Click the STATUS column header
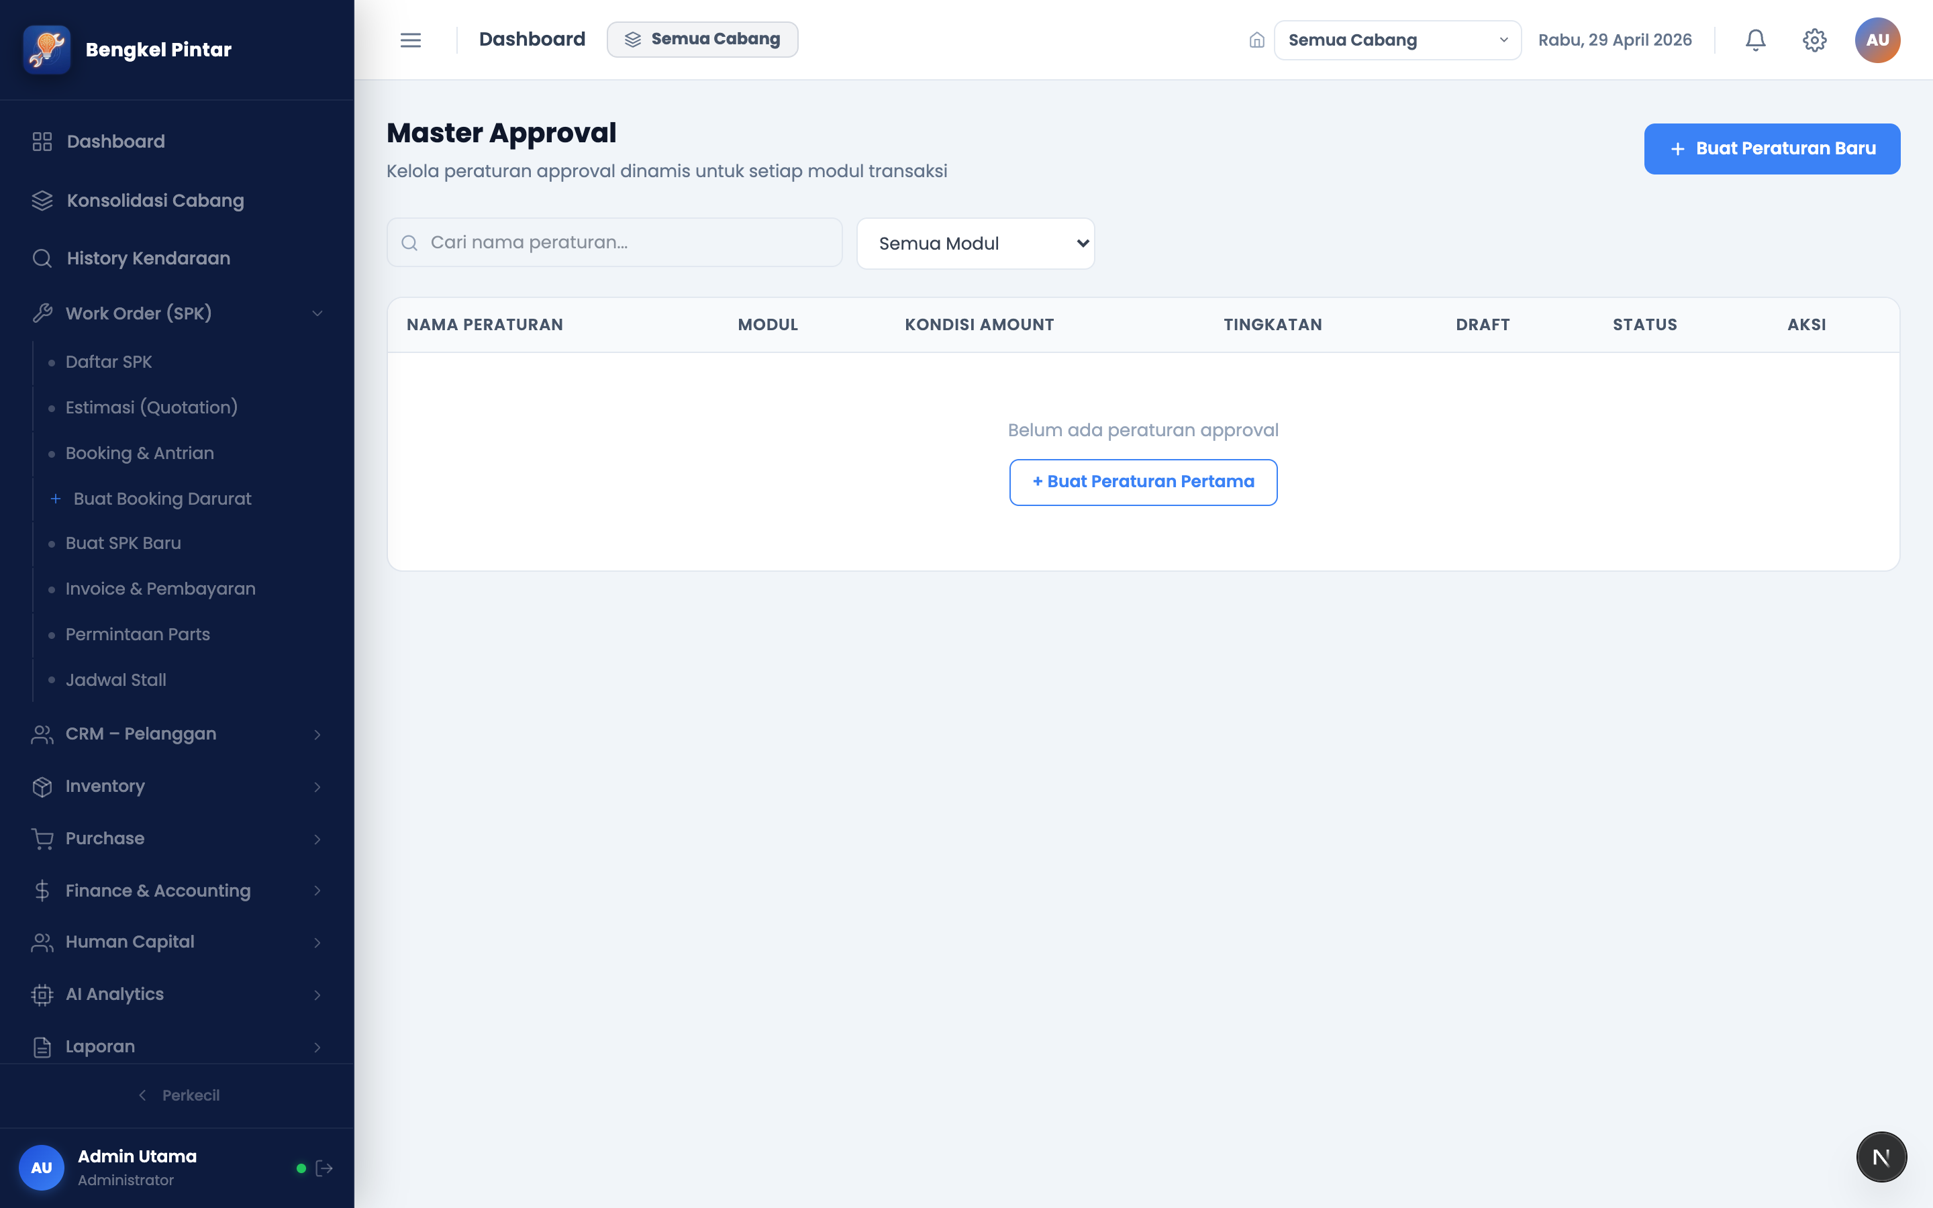This screenshot has height=1208, width=1933. point(1644,325)
